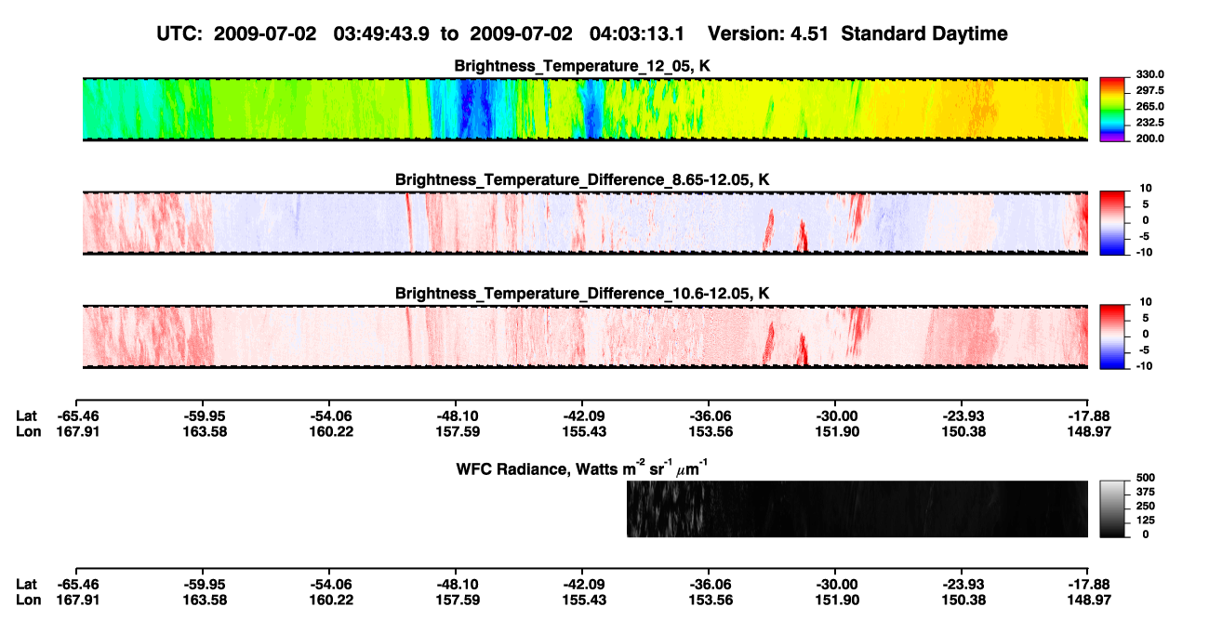Click longitude 163.58 on the bottom axis
This screenshot has width=1209, height=620.
click(x=203, y=600)
